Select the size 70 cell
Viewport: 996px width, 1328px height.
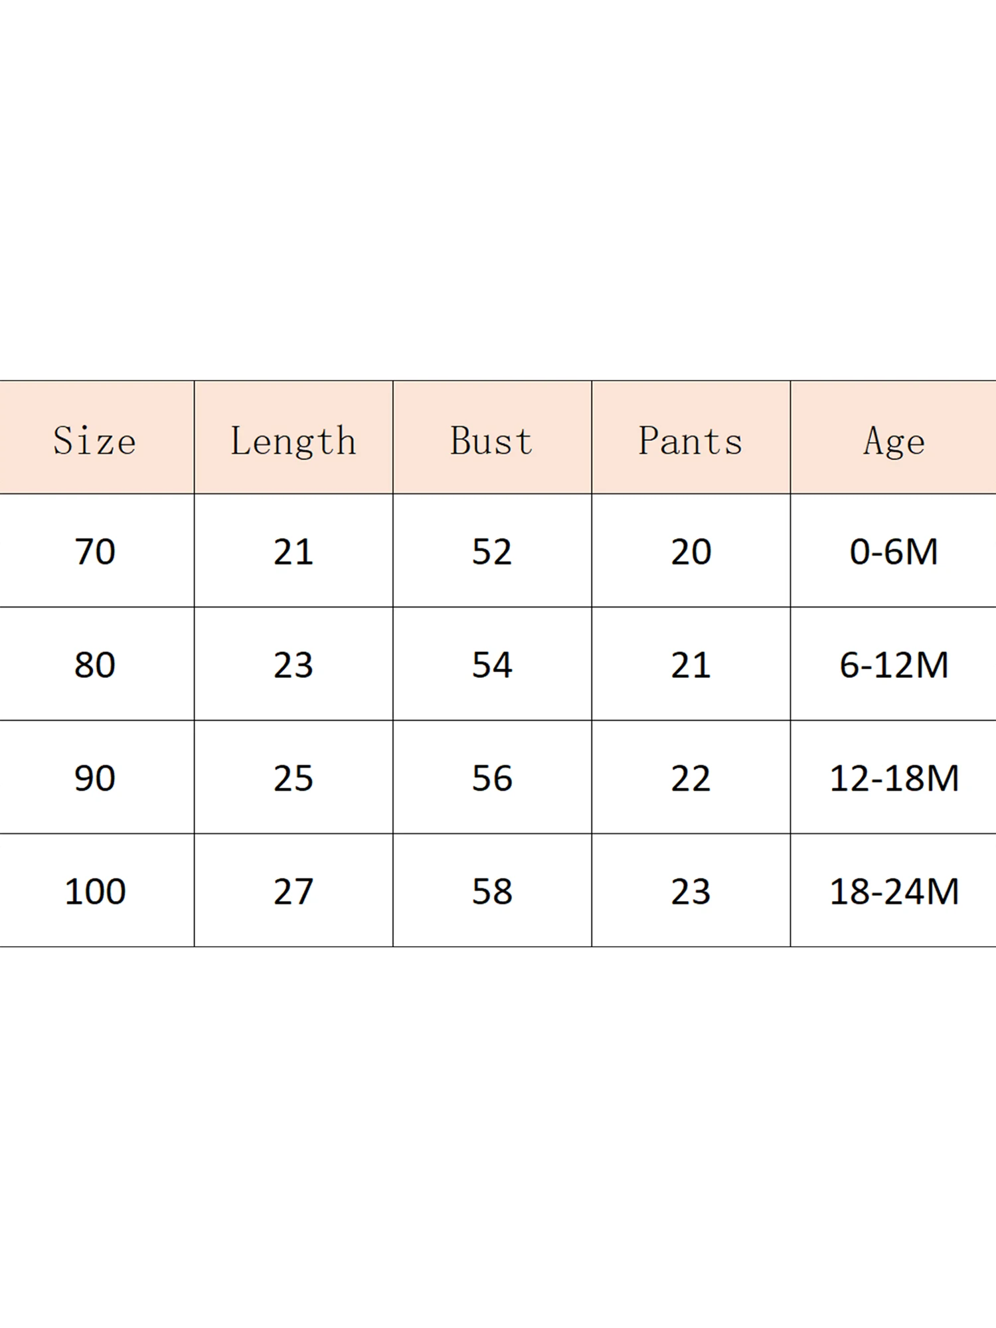coord(95,552)
